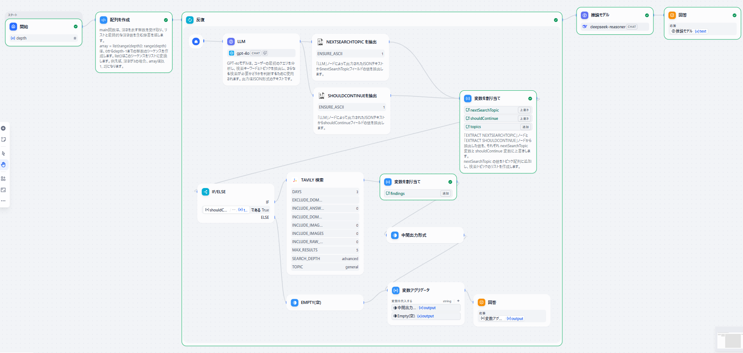
Task: Open the more options ellipsis in left toolbar
Action: click(3, 201)
